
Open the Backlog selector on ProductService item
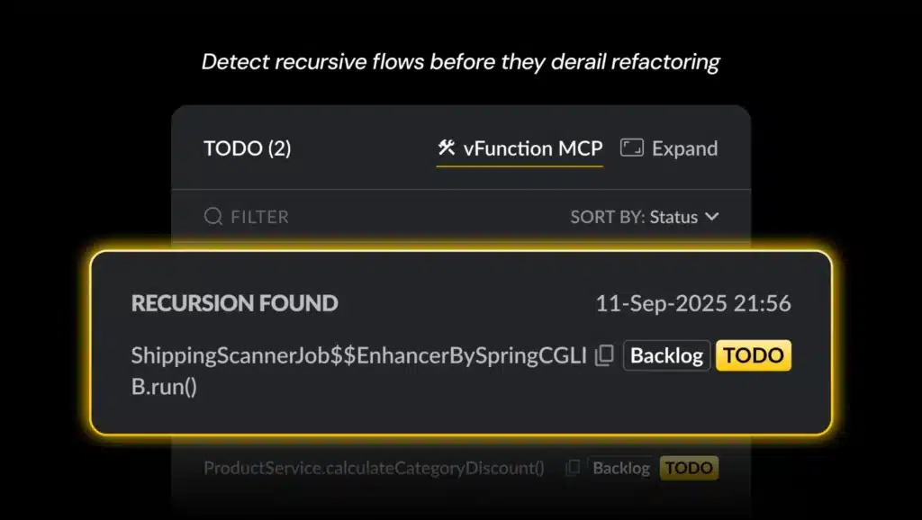coord(621,468)
